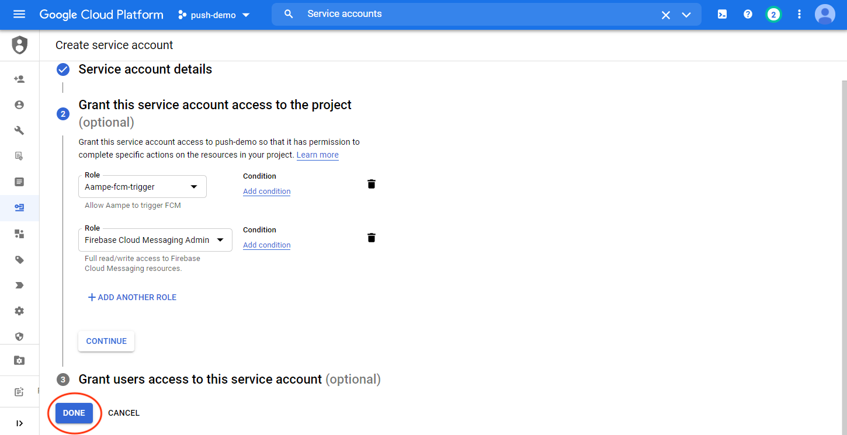847x435 pixels.
Task: Click the 'Create service account' page title
Action: (114, 45)
